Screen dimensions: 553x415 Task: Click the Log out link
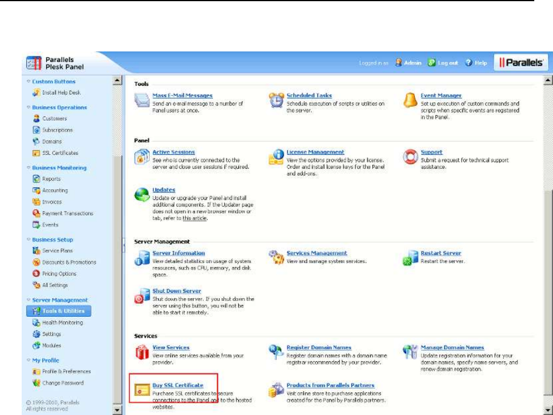[x=443, y=63]
